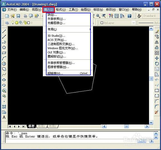Click the vertical scrollbar down arrow
This screenshot has width=161, height=150.
pos(151,122)
